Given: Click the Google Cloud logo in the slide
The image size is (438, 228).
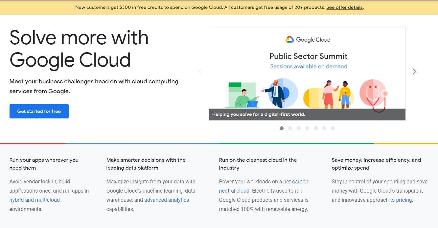Looking at the screenshot, I should click(x=308, y=40).
